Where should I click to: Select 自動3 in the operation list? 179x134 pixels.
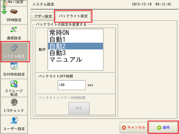(x=75, y=53)
